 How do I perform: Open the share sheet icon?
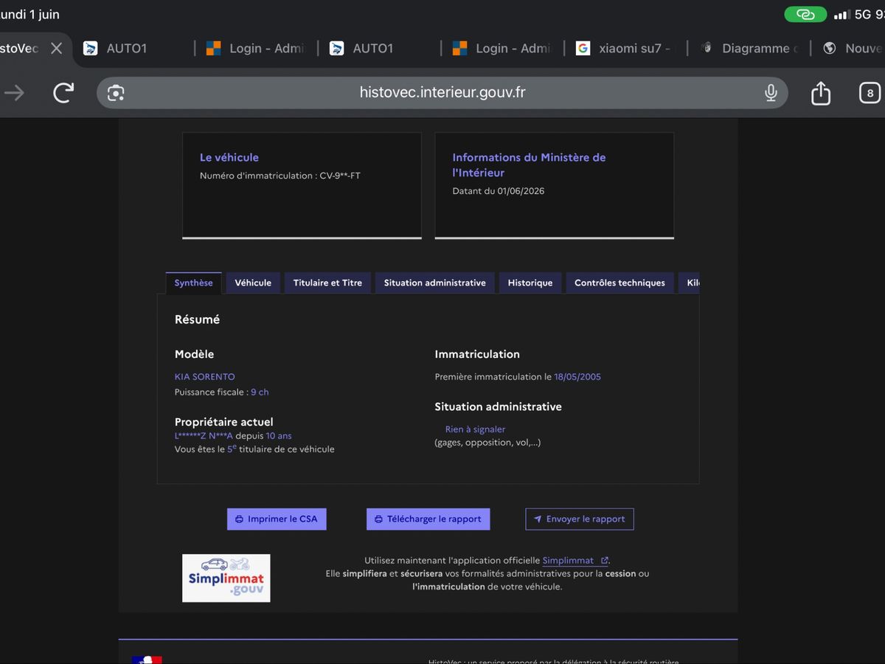(x=821, y=93)
